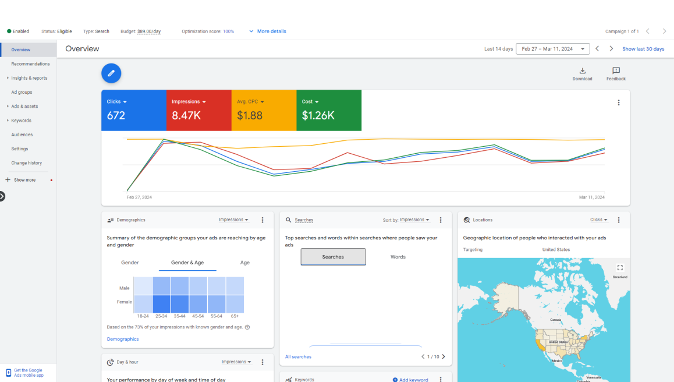Download the overview report
The image size is (674, 382).
click(582, 74)
